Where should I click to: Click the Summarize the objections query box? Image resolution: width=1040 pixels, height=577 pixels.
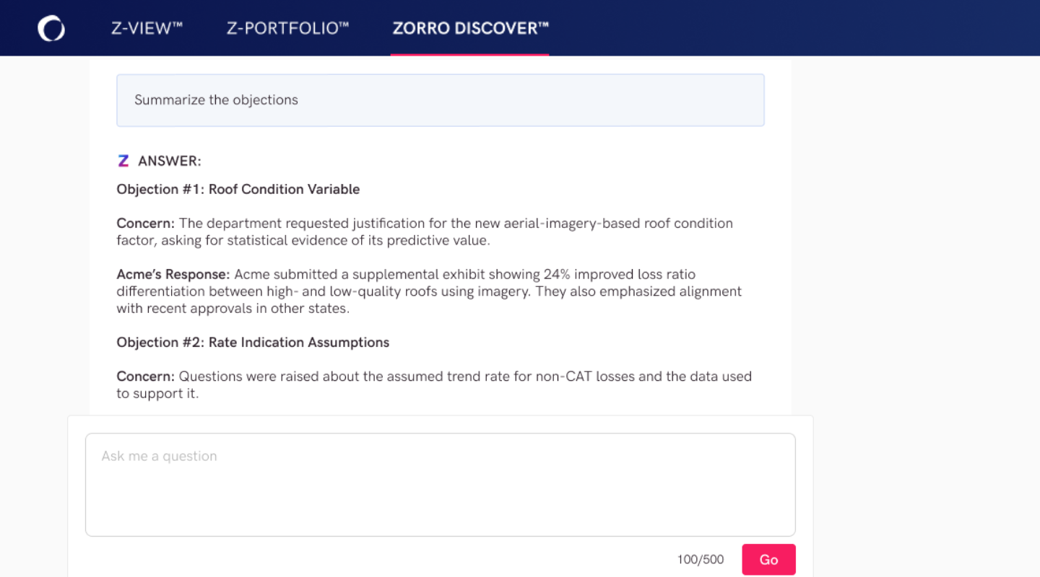(441, 100)
